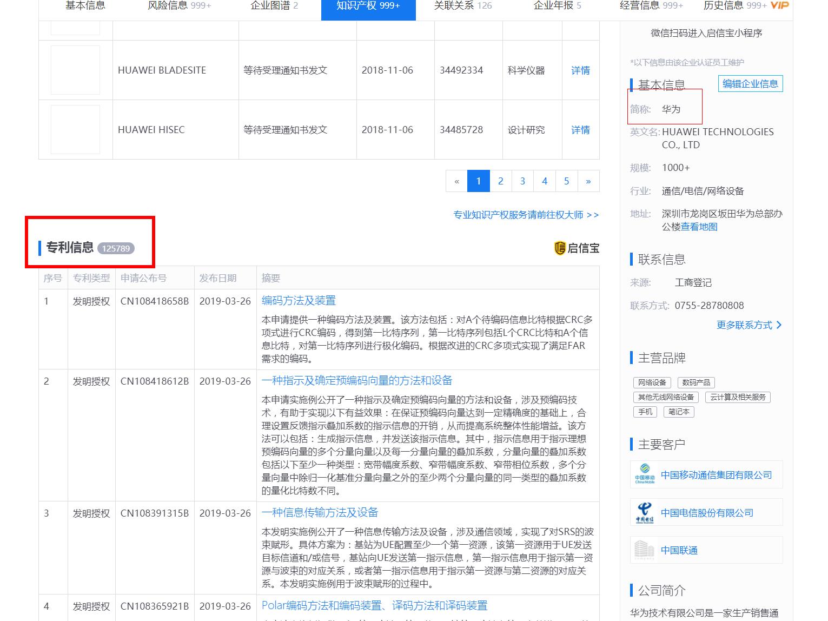Switch to 企业年报 tab
Image resolution: width=828 pixels, height=621 pixels.
558,5
